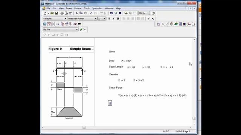Toggle italic formatting
Image resolution: width=241 pixels, height=135 pixels.
(114, 19)
